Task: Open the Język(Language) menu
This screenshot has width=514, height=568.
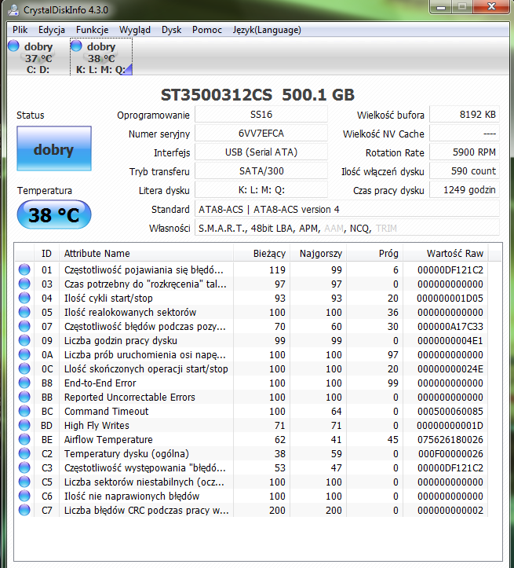Action: point(266,30)
